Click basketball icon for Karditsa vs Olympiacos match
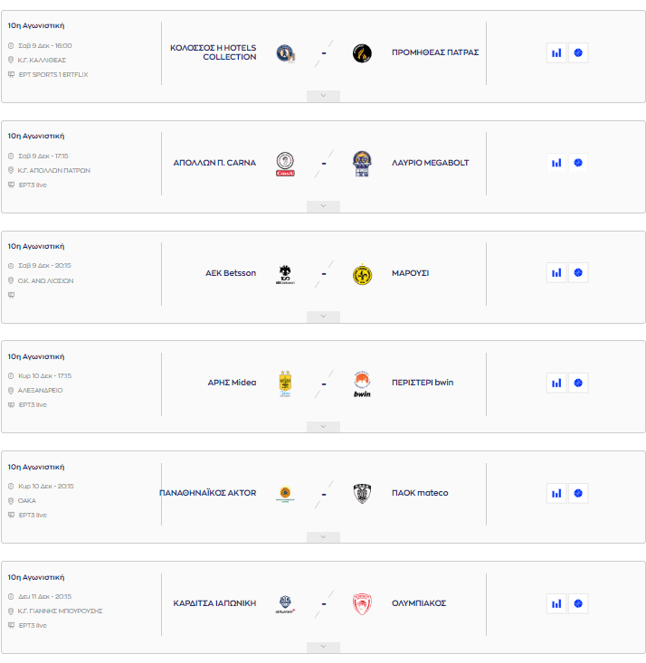The image size is (646, 663). coord(579,603)
